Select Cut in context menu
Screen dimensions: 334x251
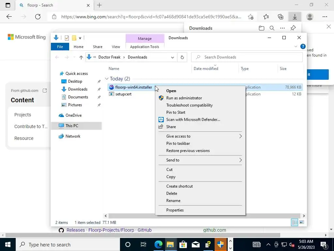point(200,170)
